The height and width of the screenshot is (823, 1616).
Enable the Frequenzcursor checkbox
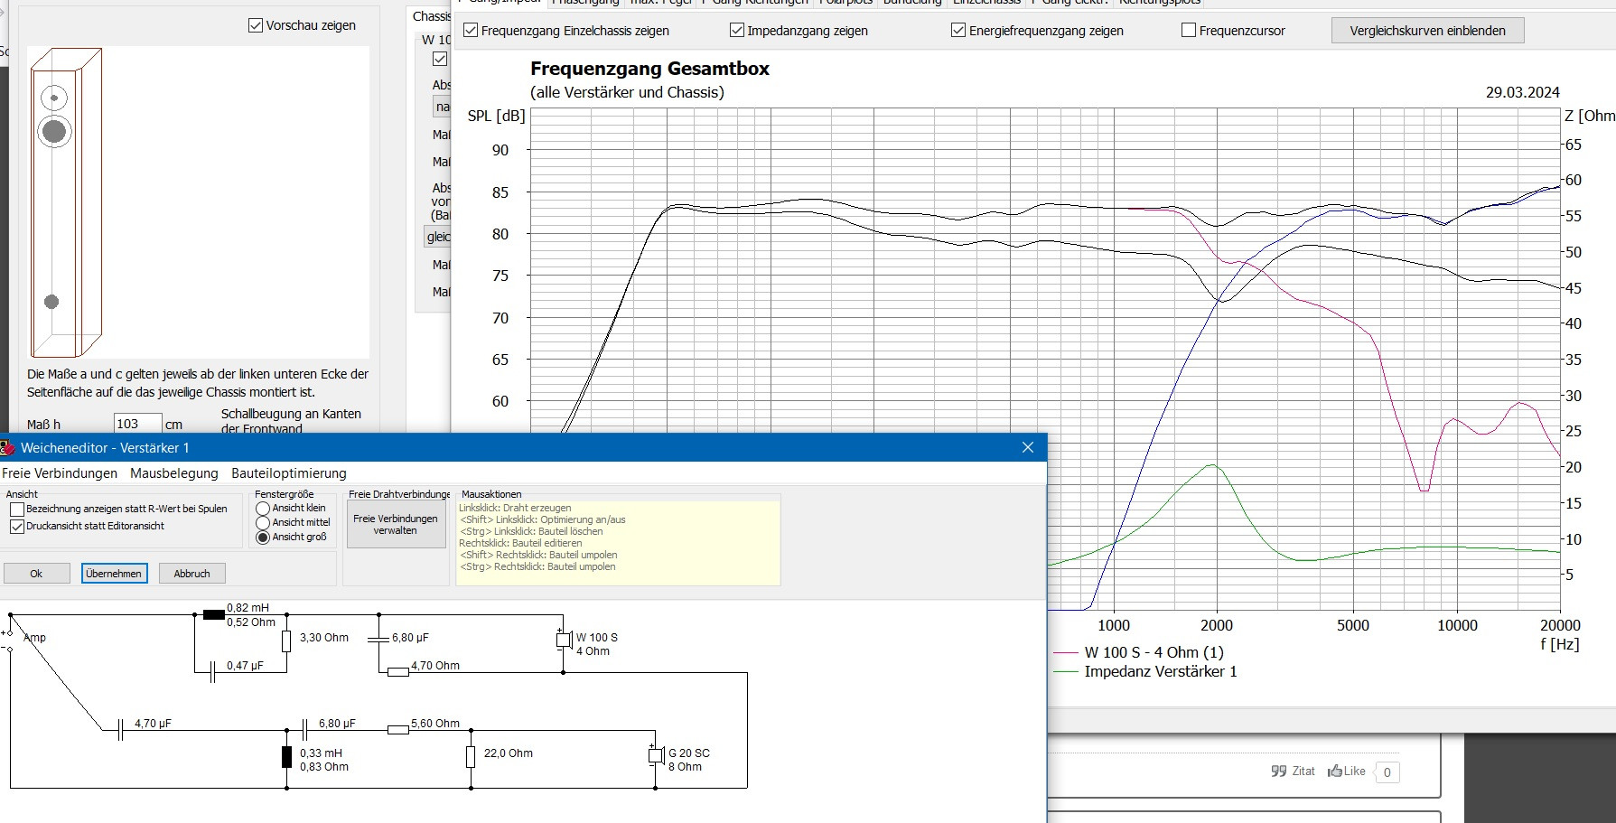[1189, 31]
